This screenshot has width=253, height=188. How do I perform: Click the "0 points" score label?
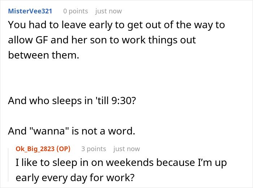tap(75, 11)
